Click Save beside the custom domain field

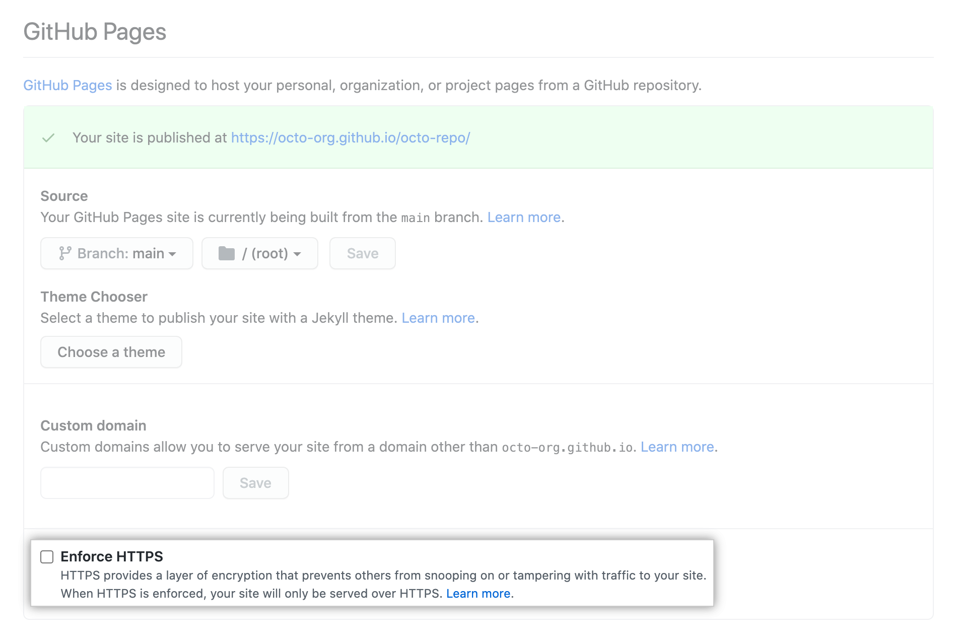255,483
